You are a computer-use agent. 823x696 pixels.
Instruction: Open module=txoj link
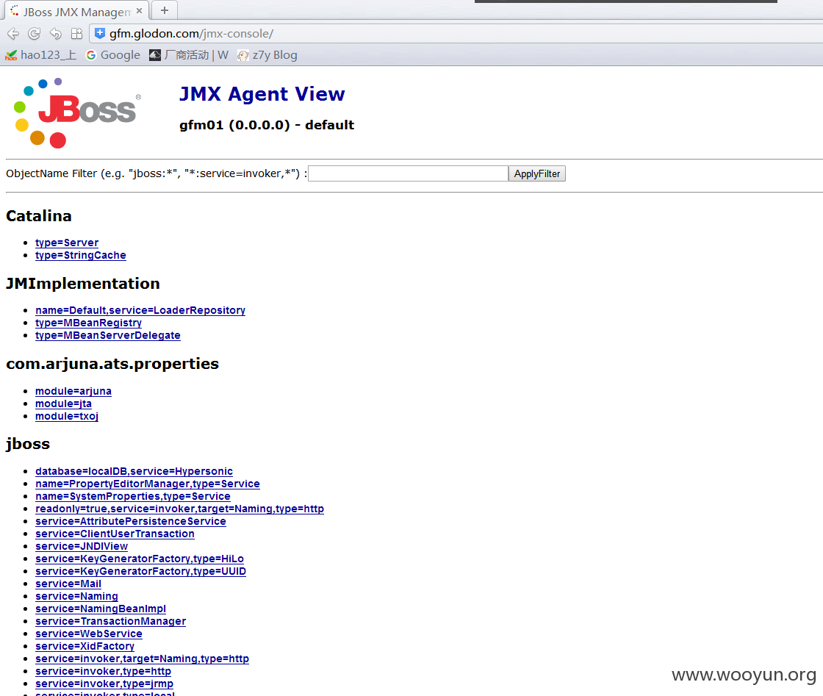pyautogui.click(x=67, y=416)
